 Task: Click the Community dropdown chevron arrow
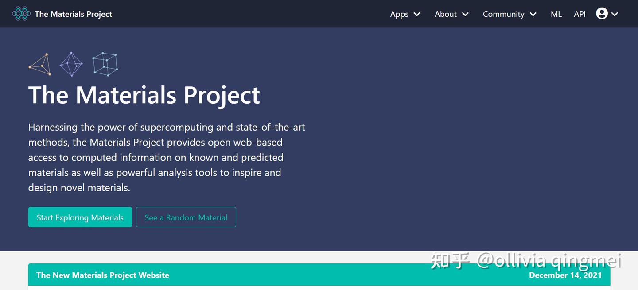533,14
